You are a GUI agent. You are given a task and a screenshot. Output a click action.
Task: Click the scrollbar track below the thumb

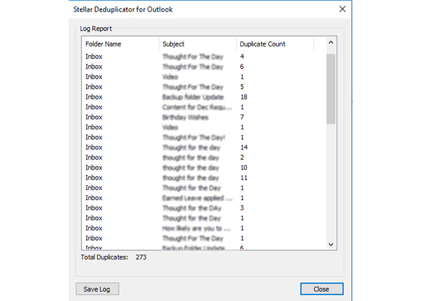[331, 182]
